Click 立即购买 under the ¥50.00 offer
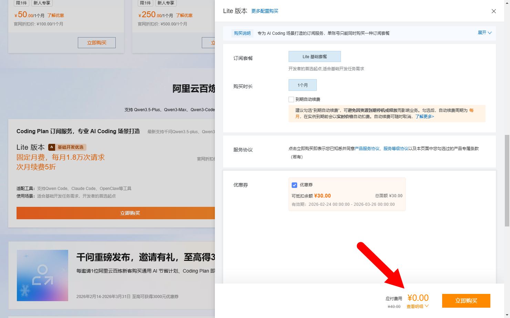 coord(96,43)
